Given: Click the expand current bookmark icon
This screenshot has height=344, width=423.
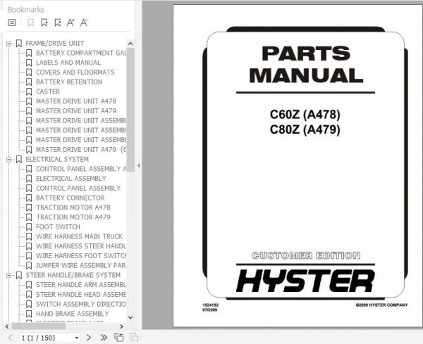Looking at the screenshot, I should (58, 23).
